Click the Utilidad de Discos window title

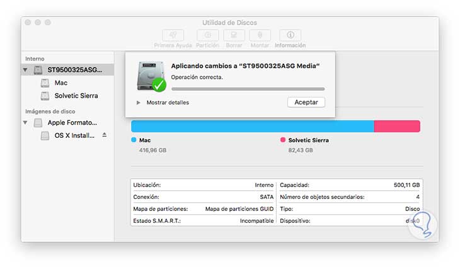(x=230, y=23)
